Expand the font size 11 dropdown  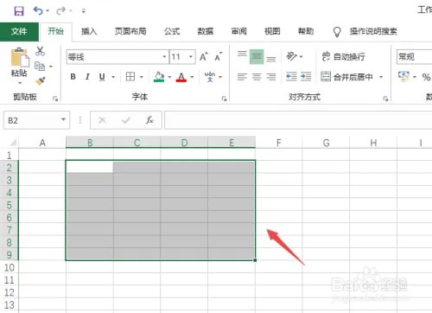[x=191, y=57]
